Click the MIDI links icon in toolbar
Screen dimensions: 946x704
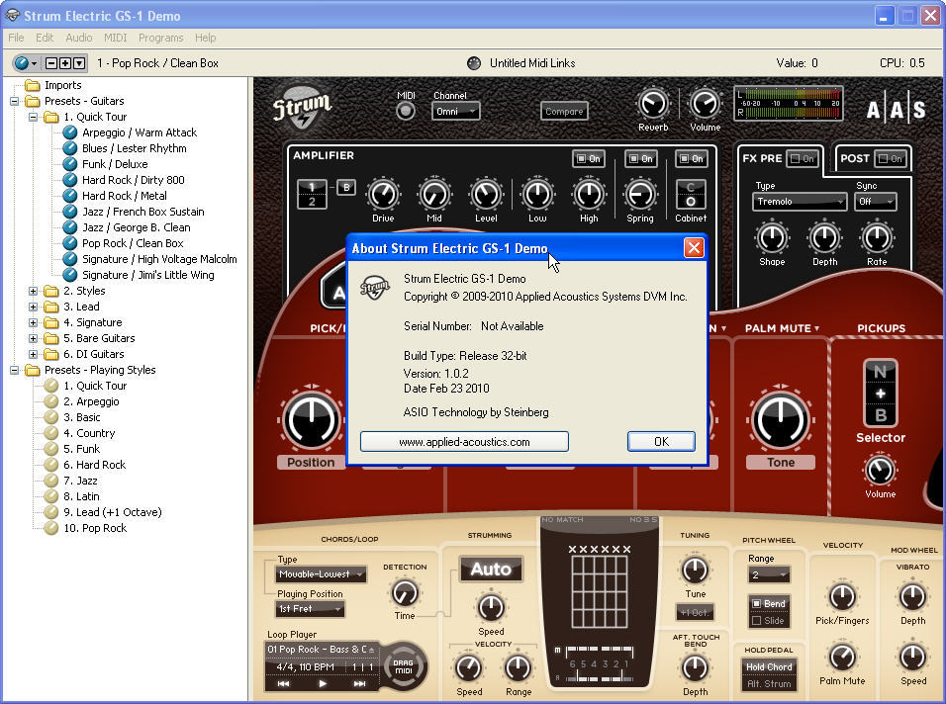(474, 63)
